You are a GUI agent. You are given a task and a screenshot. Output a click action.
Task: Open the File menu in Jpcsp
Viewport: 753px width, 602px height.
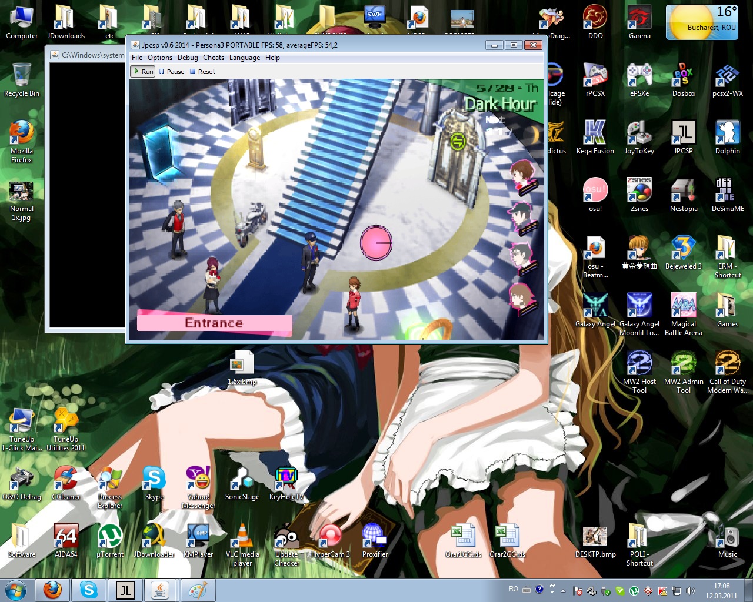[x=137, y=58]
